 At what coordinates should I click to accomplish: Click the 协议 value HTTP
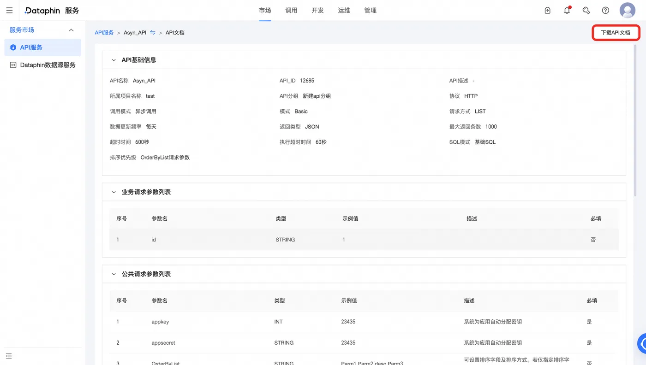tap(471, 96)
